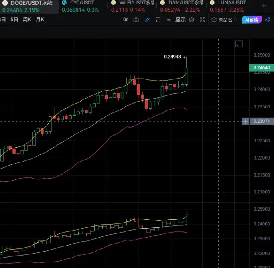Select the 月K monthly timeframe

(x=40, y=19)
